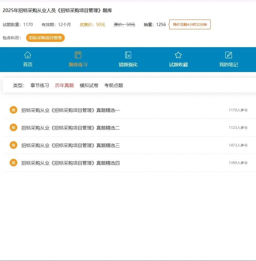Select the 我的笔记 pencil icon

point(229,54)
